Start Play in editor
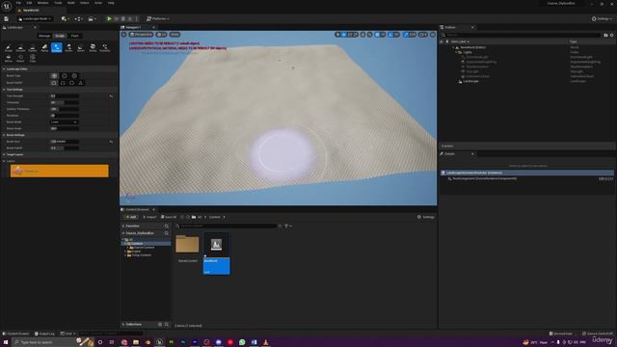617x347 pixels. click(x=109, y=18)
